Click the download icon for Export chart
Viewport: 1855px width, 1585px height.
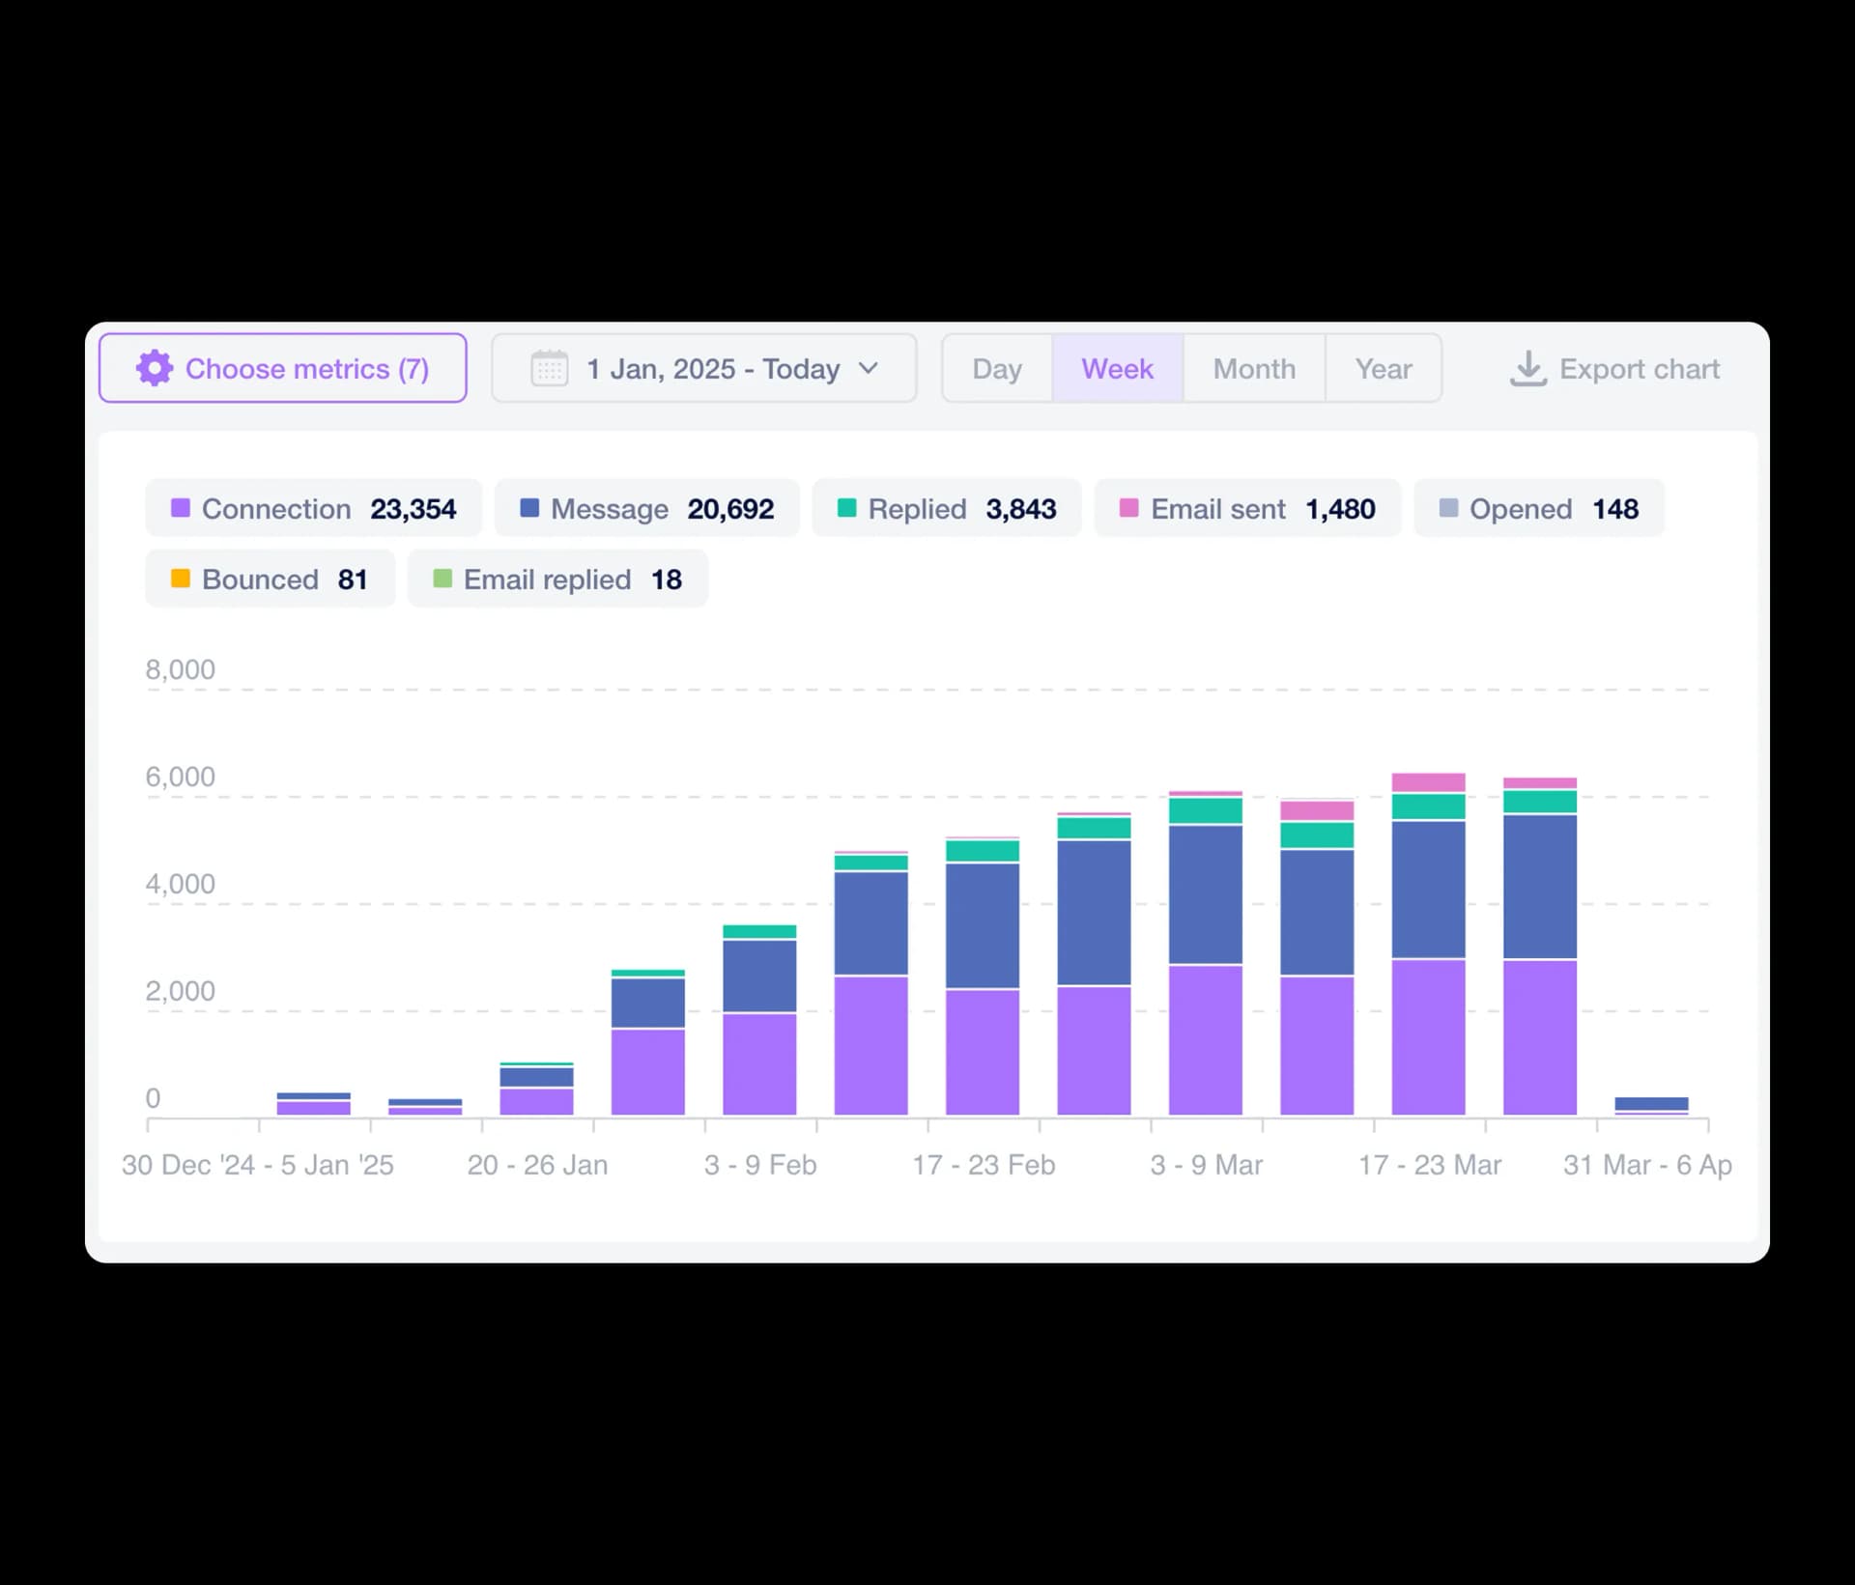coord(1527,368)
